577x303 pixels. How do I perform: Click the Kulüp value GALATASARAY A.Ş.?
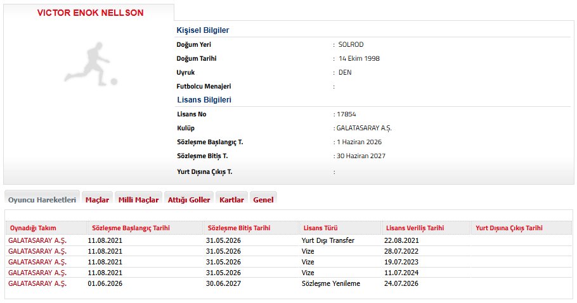click(x=364, y=128)
